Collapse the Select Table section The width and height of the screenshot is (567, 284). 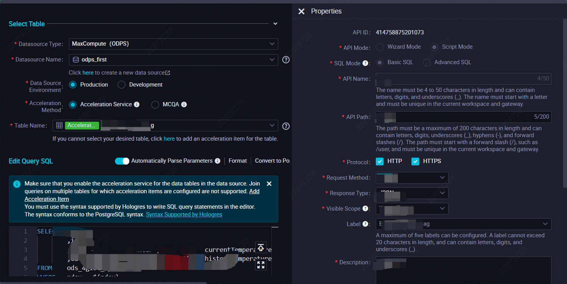(275, 24)
